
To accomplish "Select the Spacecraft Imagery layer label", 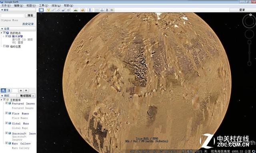I will [x=24, y=133].
